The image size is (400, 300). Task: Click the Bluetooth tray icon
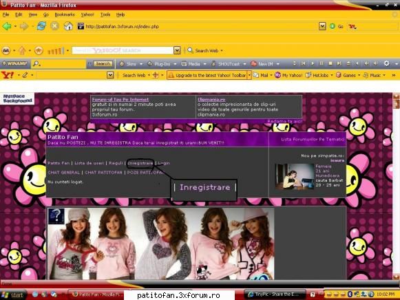coord(350,294)
